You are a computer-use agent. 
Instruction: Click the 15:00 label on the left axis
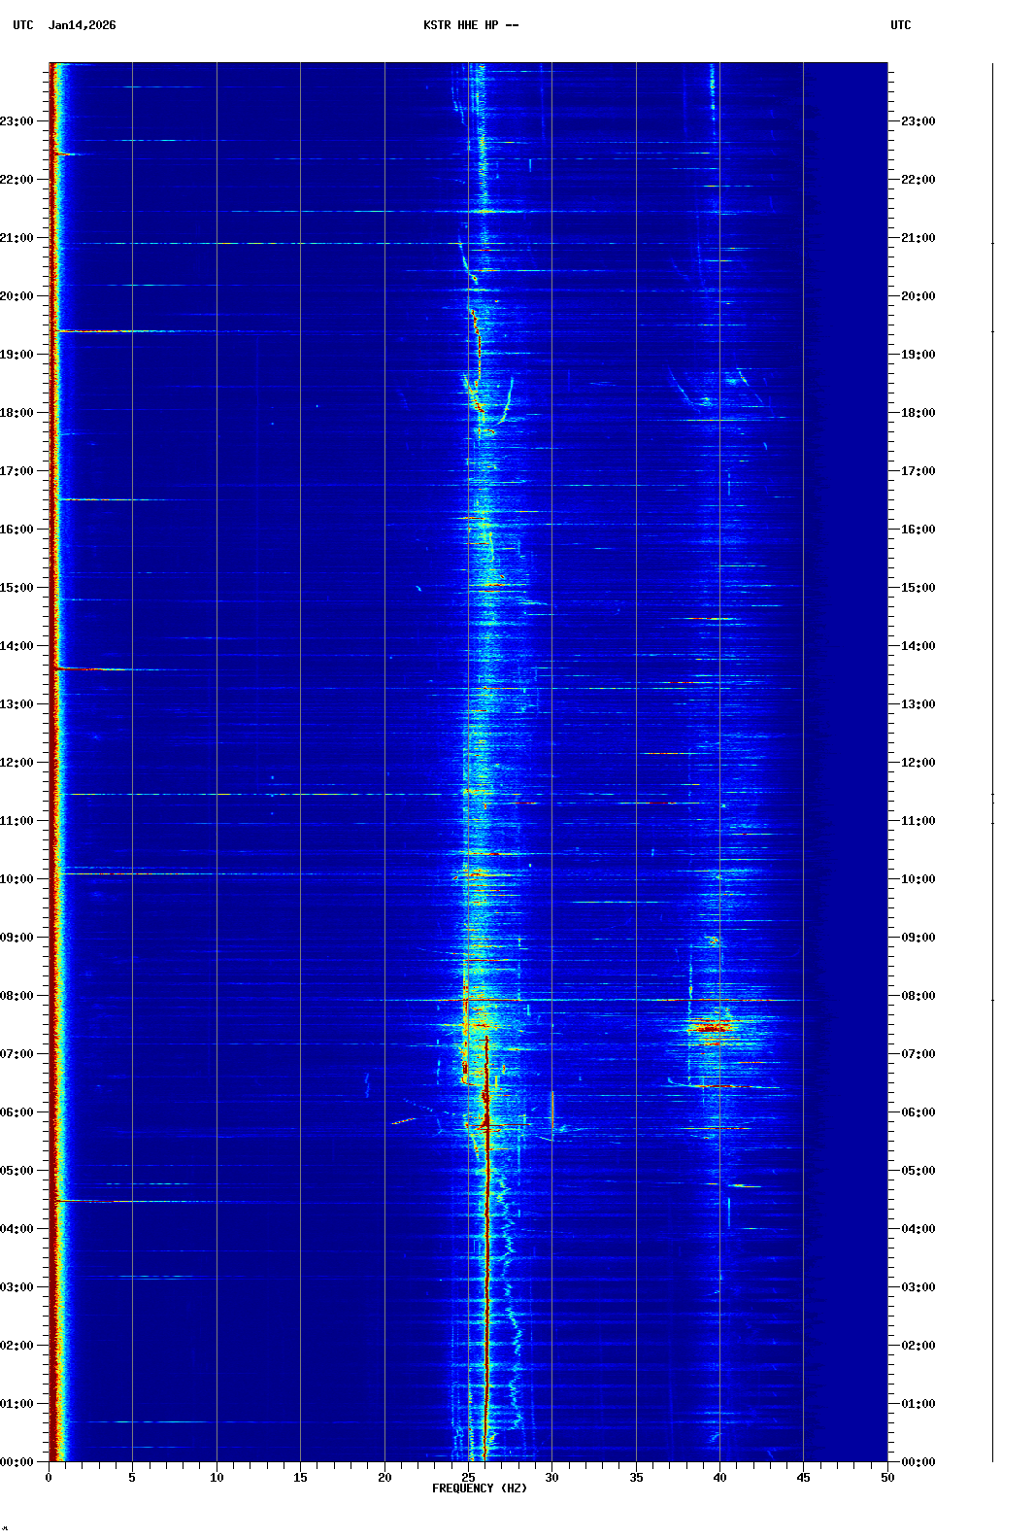coord(17,588)
